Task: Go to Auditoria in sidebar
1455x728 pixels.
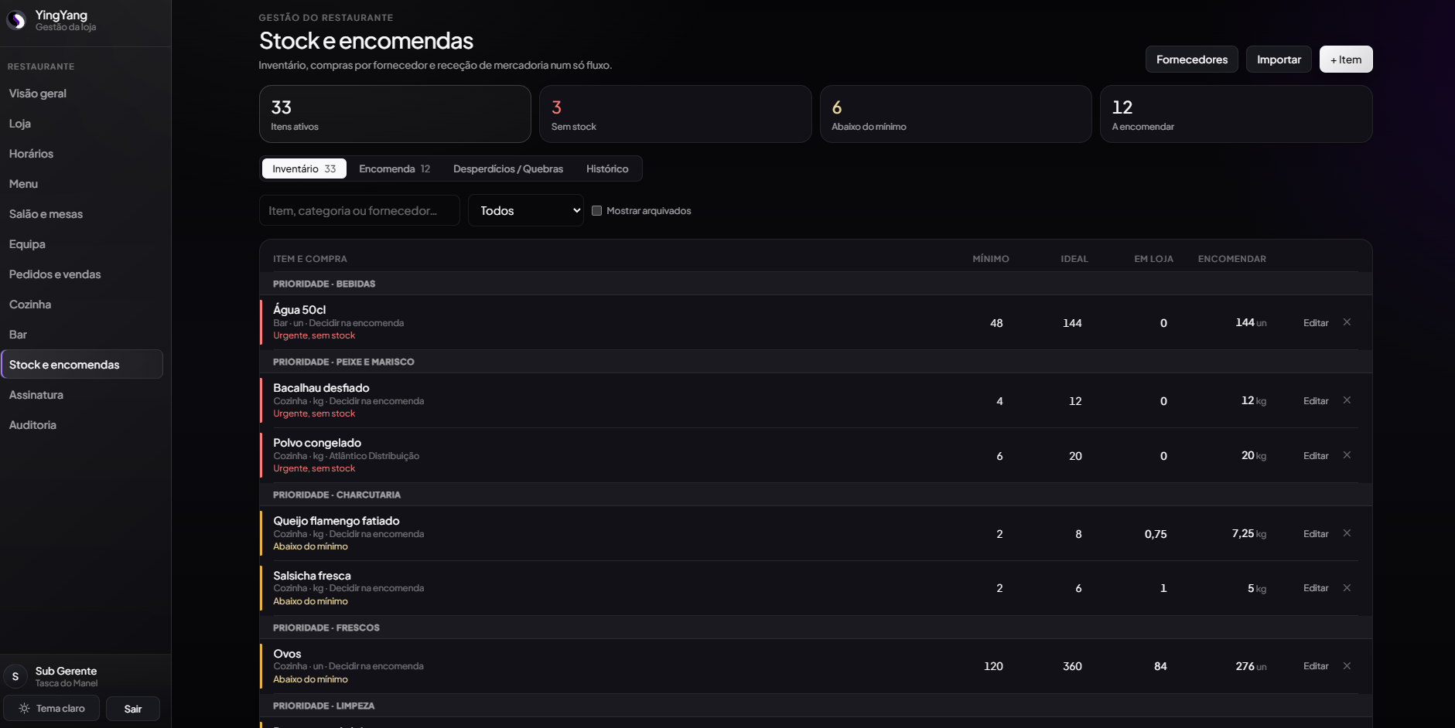Action: pos(82,425)
